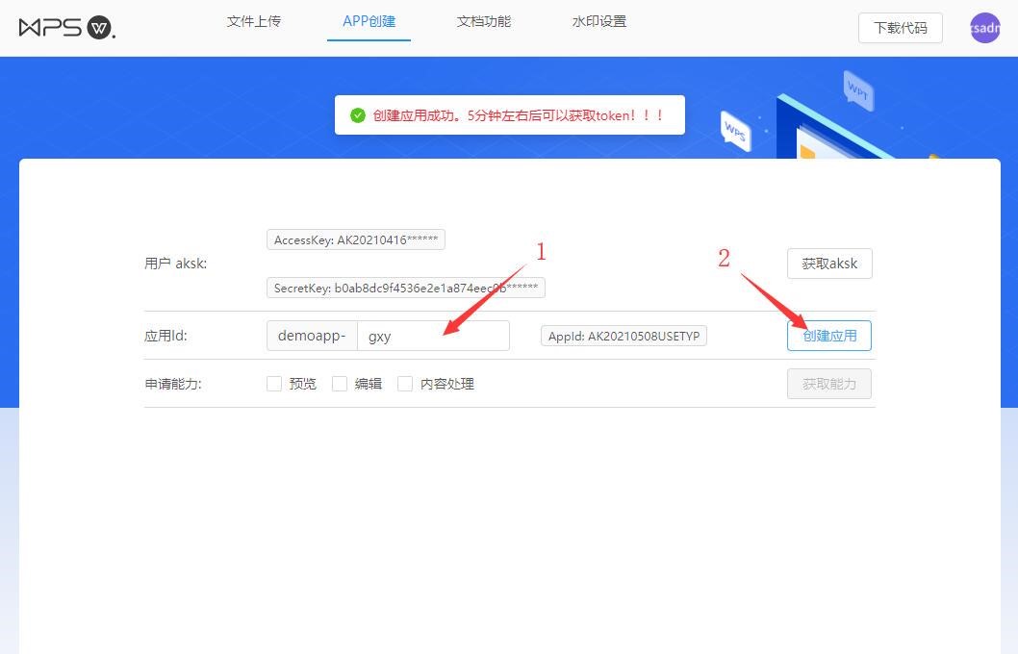
Task: Click the green success checkmark icon
Action: click(x=358, y=115)
